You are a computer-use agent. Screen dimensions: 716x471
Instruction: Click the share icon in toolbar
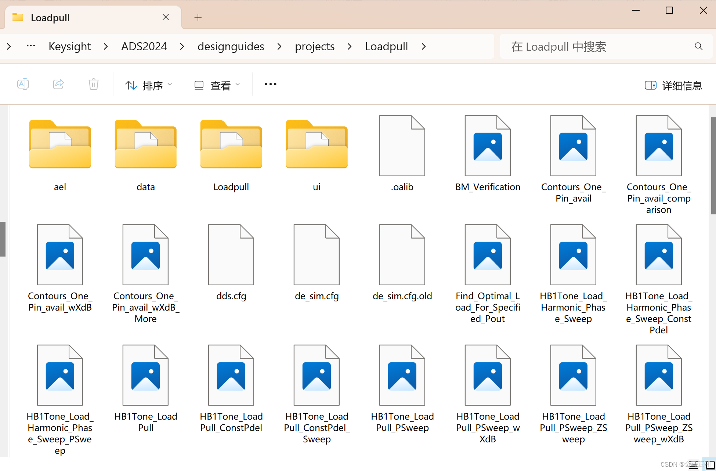pyautogui.click(x=58, y=84)
